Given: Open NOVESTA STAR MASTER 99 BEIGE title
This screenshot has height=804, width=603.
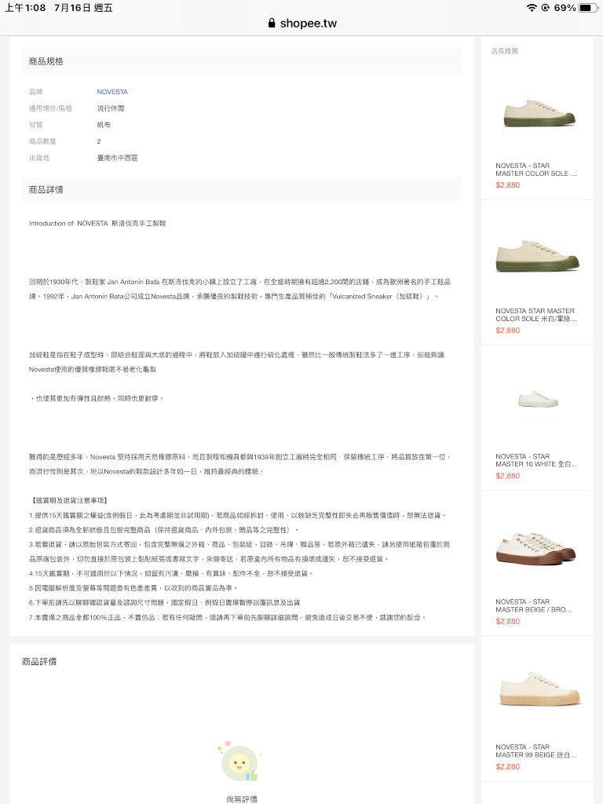Looking at the screenshot, I should pos(536,751).
